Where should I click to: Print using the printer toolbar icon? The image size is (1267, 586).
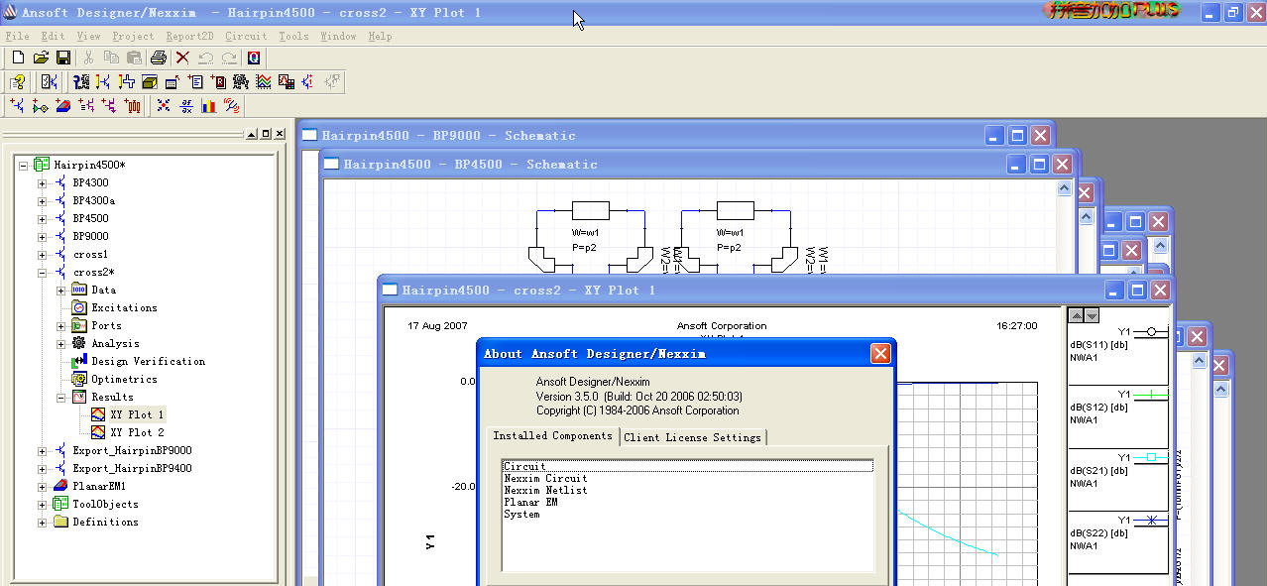[159, 59]
